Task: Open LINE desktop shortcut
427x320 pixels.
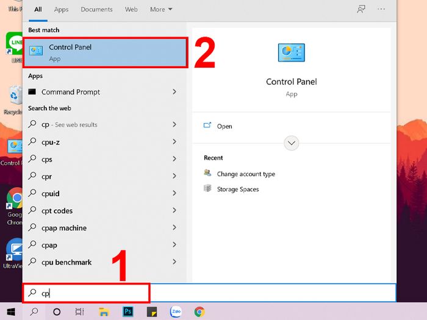Action: tap(13, 47)
